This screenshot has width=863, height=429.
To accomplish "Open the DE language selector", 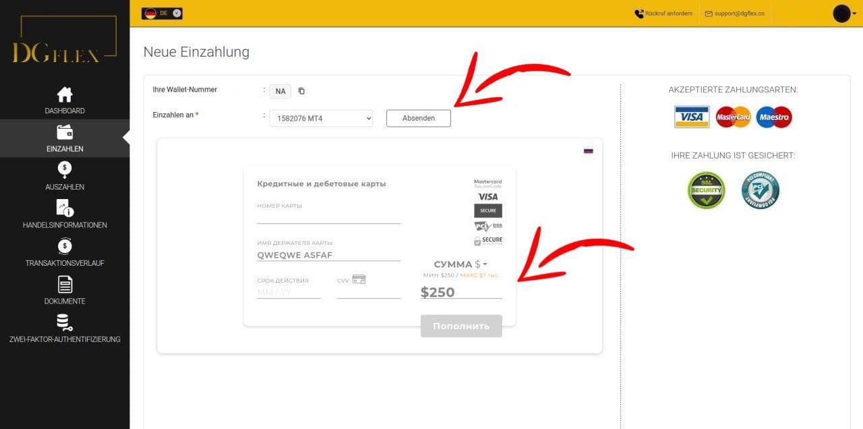I will 162,13.
